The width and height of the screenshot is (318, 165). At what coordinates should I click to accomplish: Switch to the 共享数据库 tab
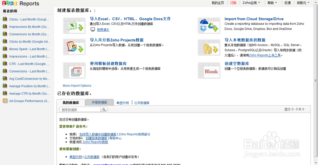pos(99,102)
